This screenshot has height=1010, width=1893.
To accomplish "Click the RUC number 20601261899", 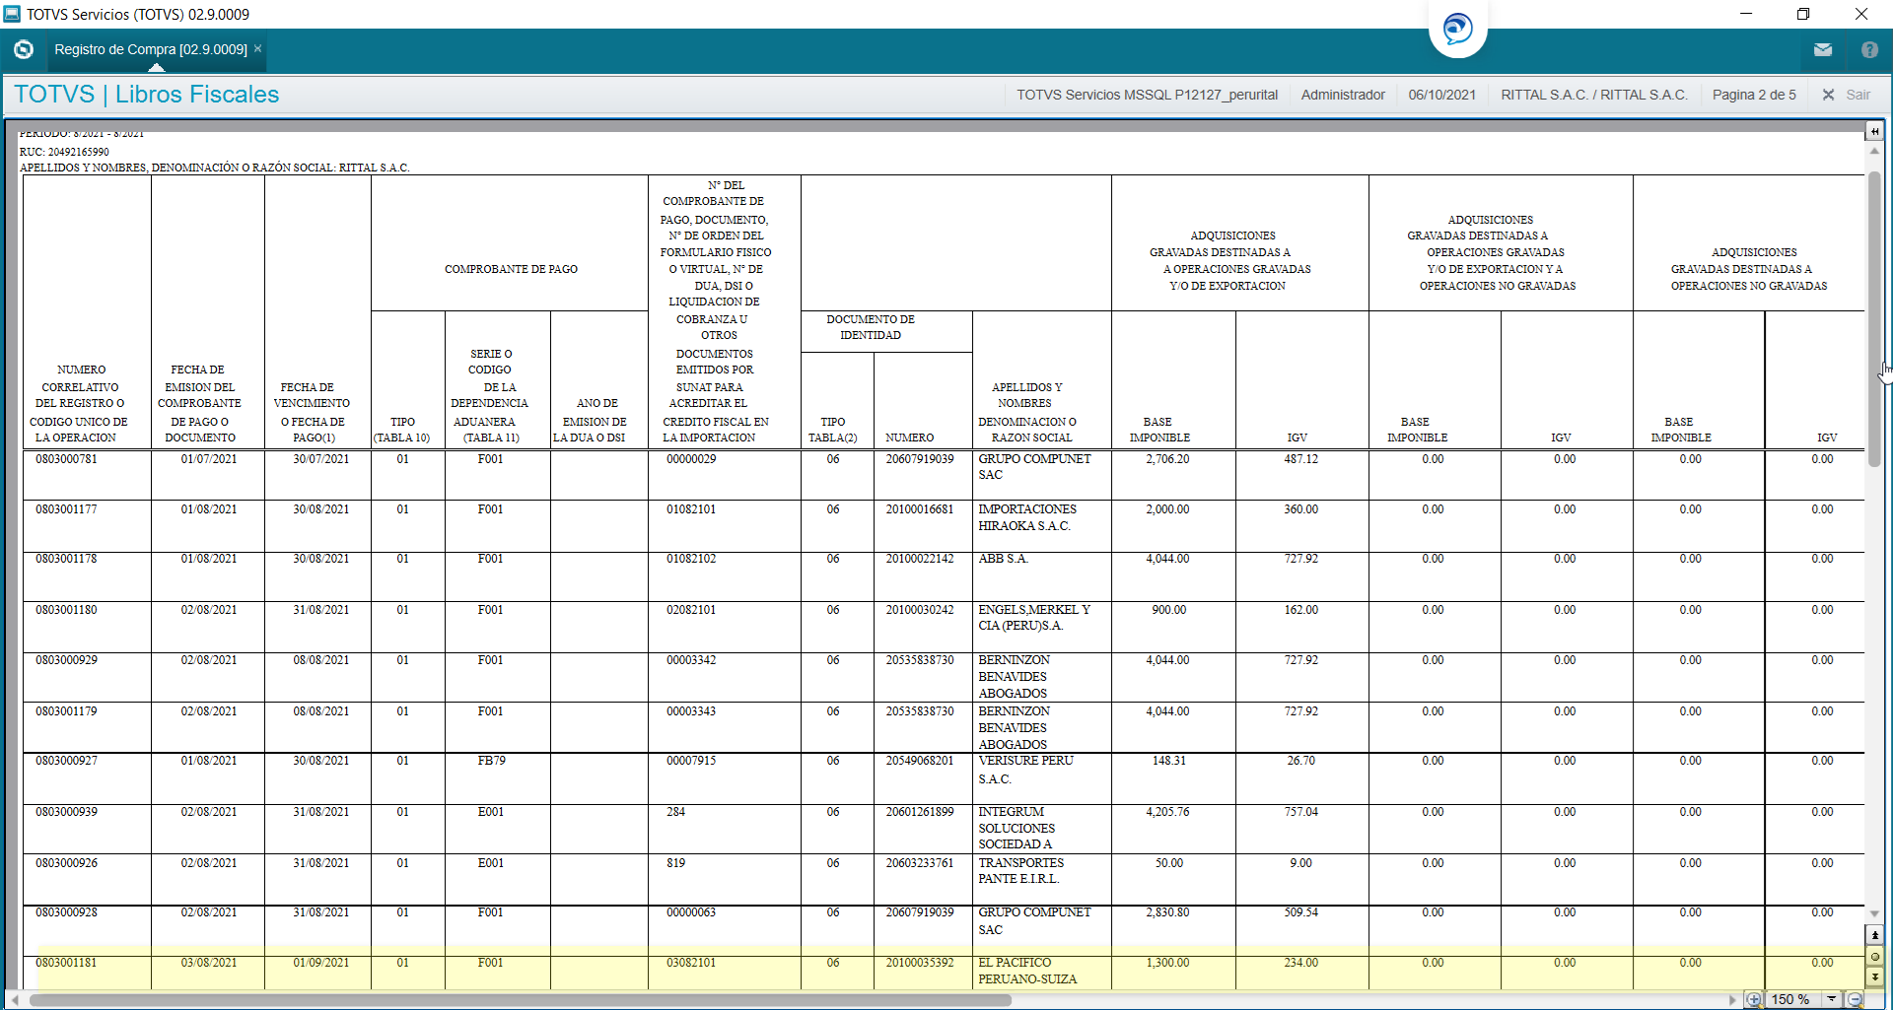I will [x=920, y=812].
